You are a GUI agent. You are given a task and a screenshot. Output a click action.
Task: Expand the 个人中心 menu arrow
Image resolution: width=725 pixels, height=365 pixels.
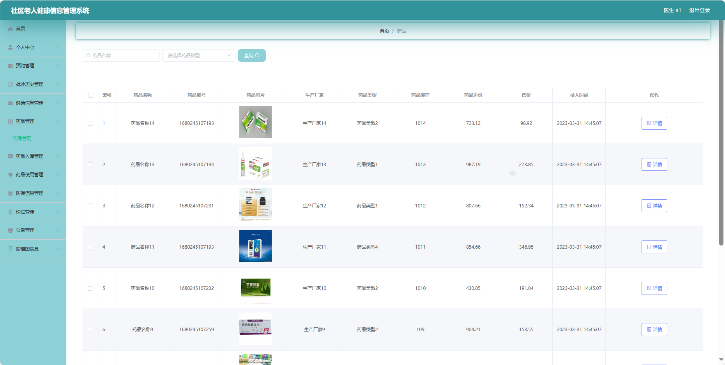click(x=58, y=47)
